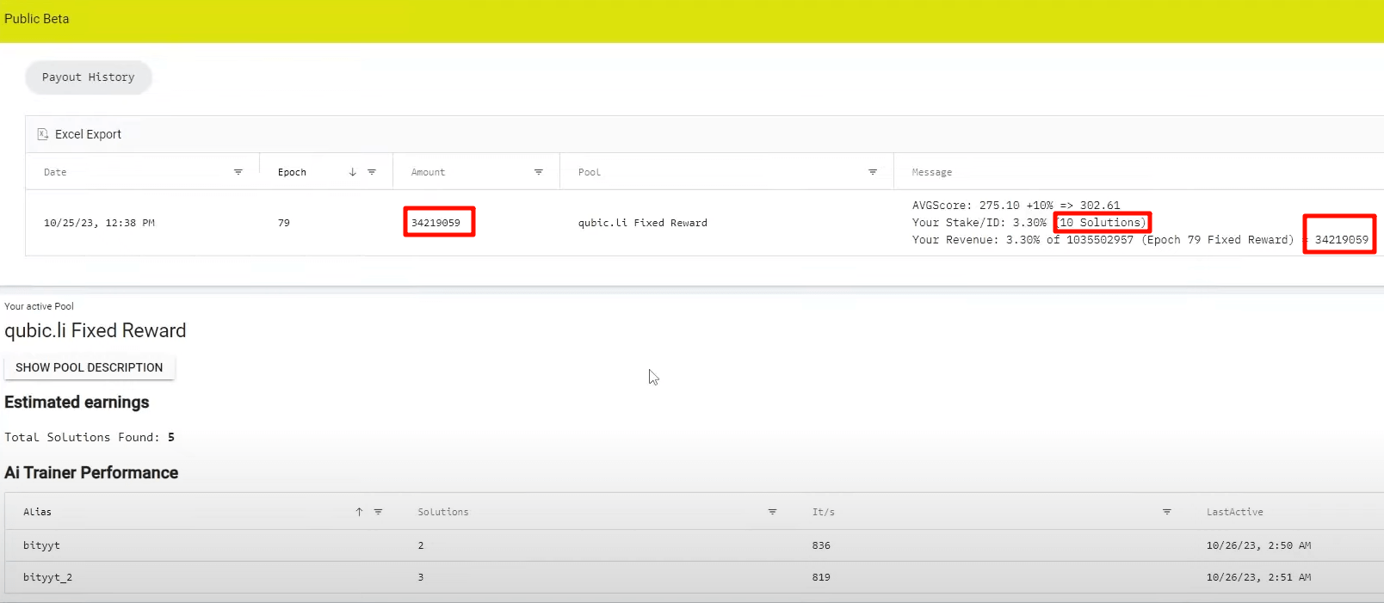Sort by the Date column header
This screenshot has height=603, width=1384.
[x=55, y=172]
